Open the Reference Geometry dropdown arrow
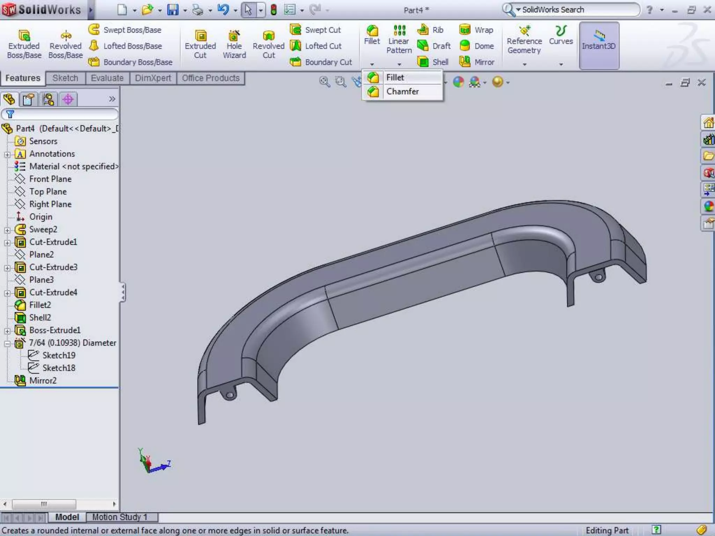 [x=524, y=65]
